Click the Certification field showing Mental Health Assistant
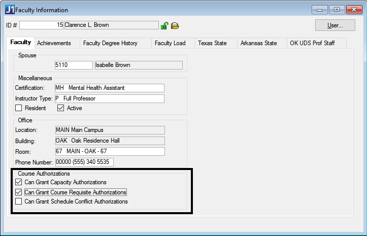The image size is (367, 236). point(109,88)
